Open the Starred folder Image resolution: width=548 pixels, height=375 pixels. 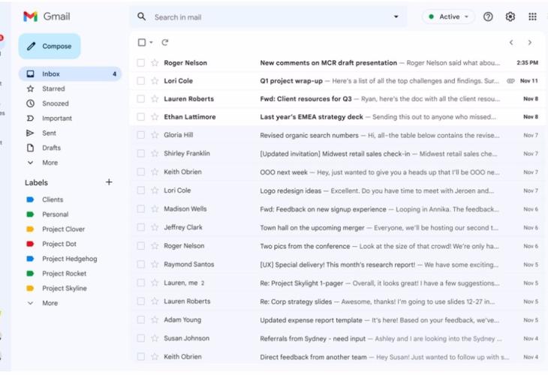click(x=53, y=88)
